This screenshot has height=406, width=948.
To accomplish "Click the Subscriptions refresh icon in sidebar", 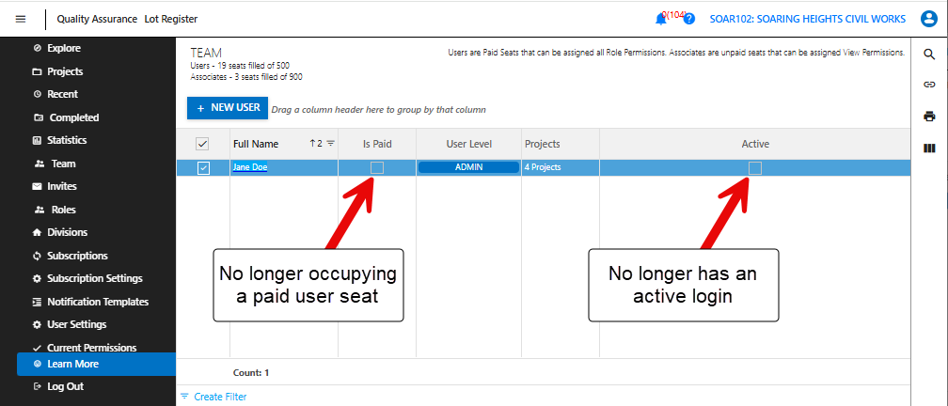I will click(37, 257).
